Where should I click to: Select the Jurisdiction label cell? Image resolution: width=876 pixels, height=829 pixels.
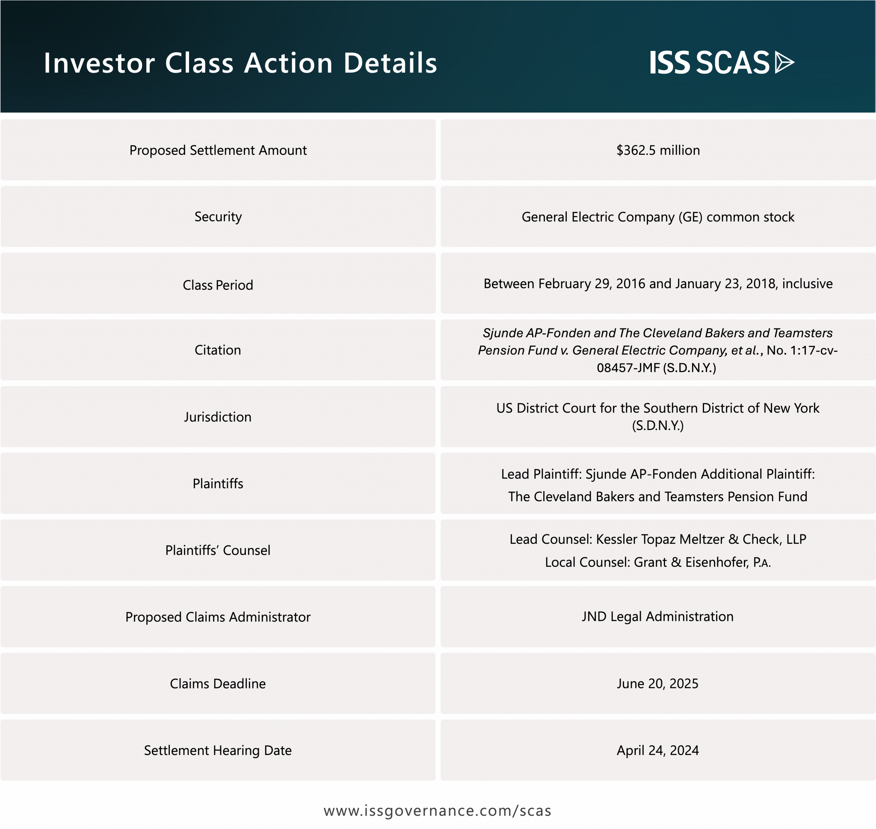(218, 417)
